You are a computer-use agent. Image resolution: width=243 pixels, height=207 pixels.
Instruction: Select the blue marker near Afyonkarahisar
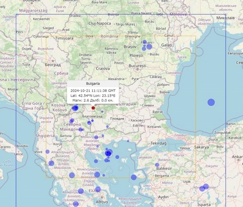click(206, 187)
